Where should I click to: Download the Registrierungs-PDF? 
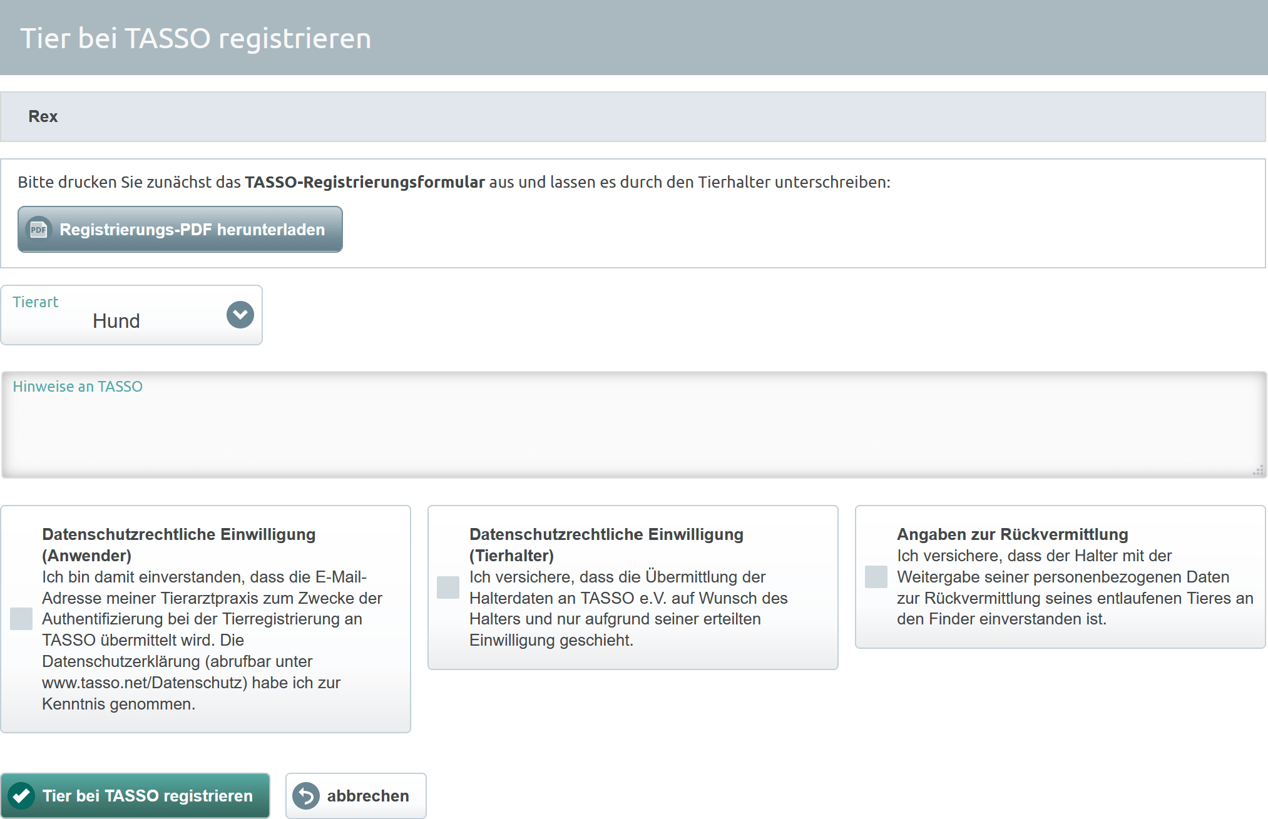tap(180, 230)
